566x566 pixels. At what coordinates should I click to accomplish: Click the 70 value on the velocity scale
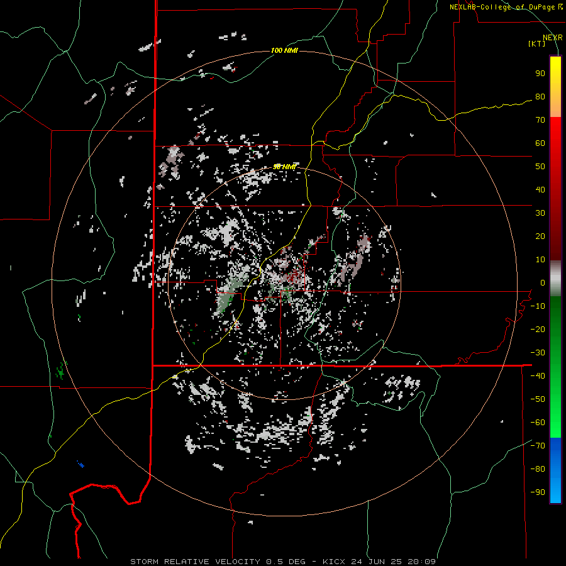point(540,120)
